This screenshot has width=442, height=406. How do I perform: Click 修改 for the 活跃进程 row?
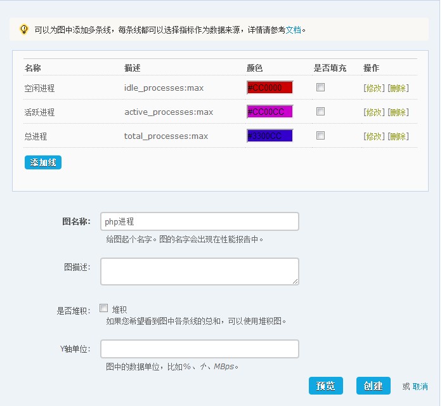[x=374, y=112]
